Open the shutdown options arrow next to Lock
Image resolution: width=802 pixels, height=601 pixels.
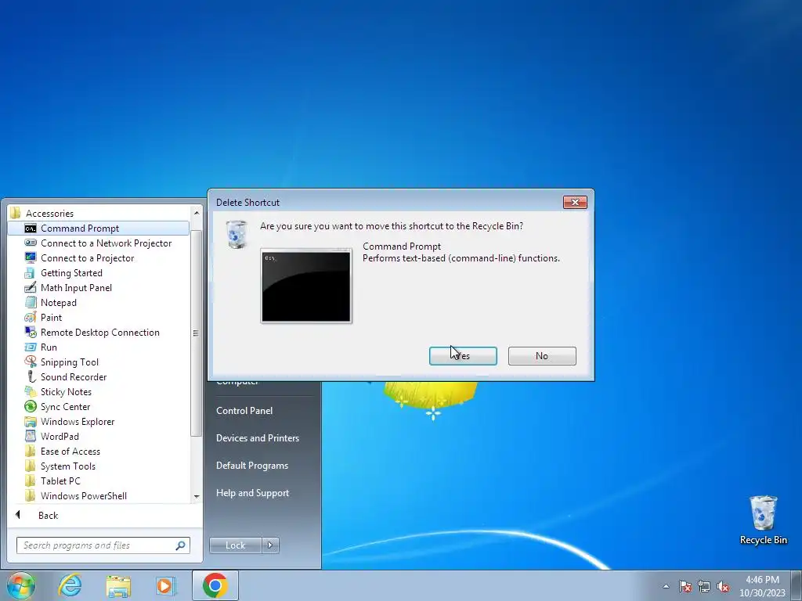[270, 545]
